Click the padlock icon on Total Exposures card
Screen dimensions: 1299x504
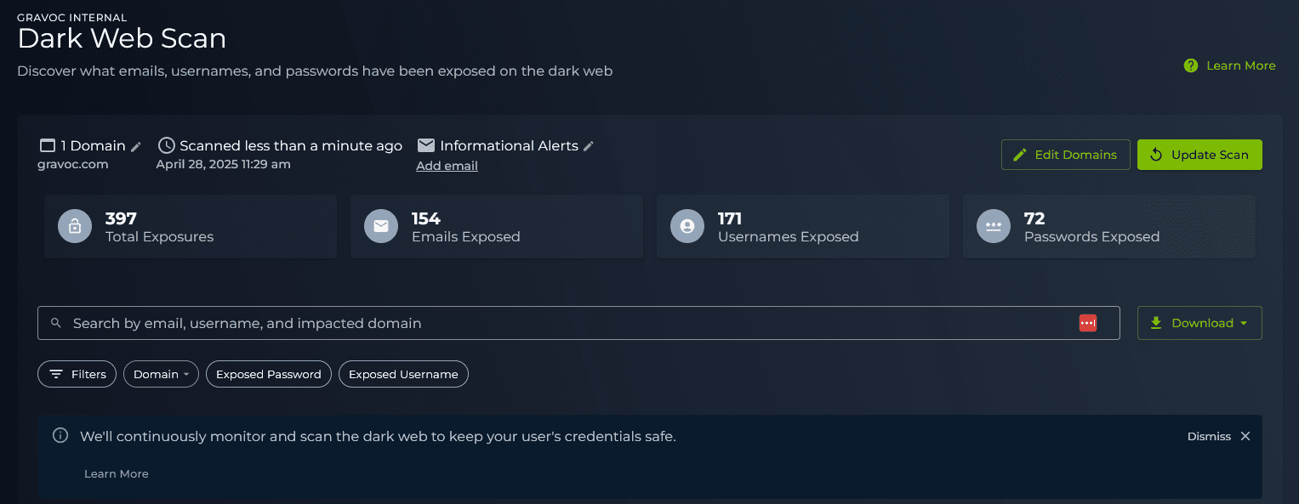(x=74, y=226)
